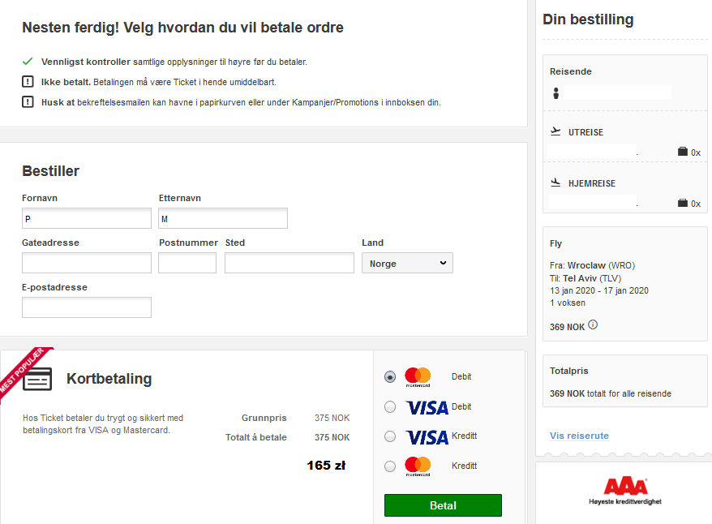The height and width of the screenshot is (524, 712).
Task: Click the VISA logo on the Debit row
Action: (x=427, y=407)
